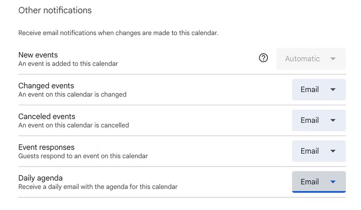Click the arrow icon in Event responses dropdown
Screen dimensions: 361x210
[333, 151]
